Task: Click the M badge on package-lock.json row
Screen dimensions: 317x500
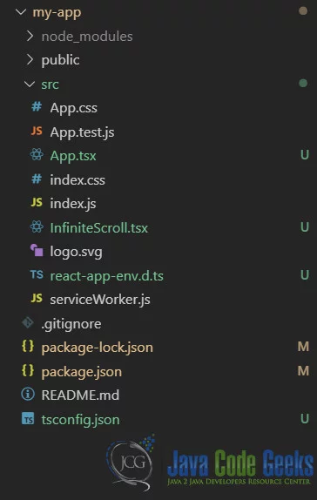Action: coord(303,347)
